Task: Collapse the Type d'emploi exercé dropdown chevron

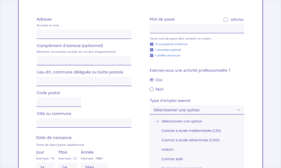Action: [x=238, y=110]
